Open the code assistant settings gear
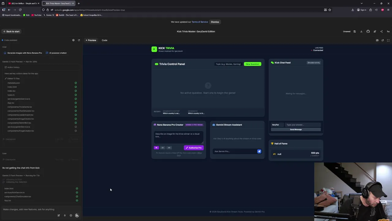The width and height of the screenshot is (392, 221). tap(73, 40)
